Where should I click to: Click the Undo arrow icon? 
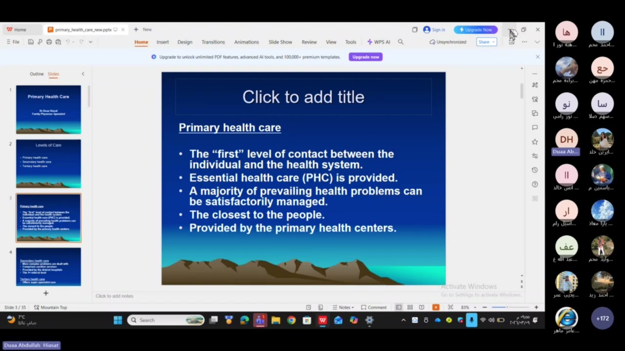click(68, 42)
